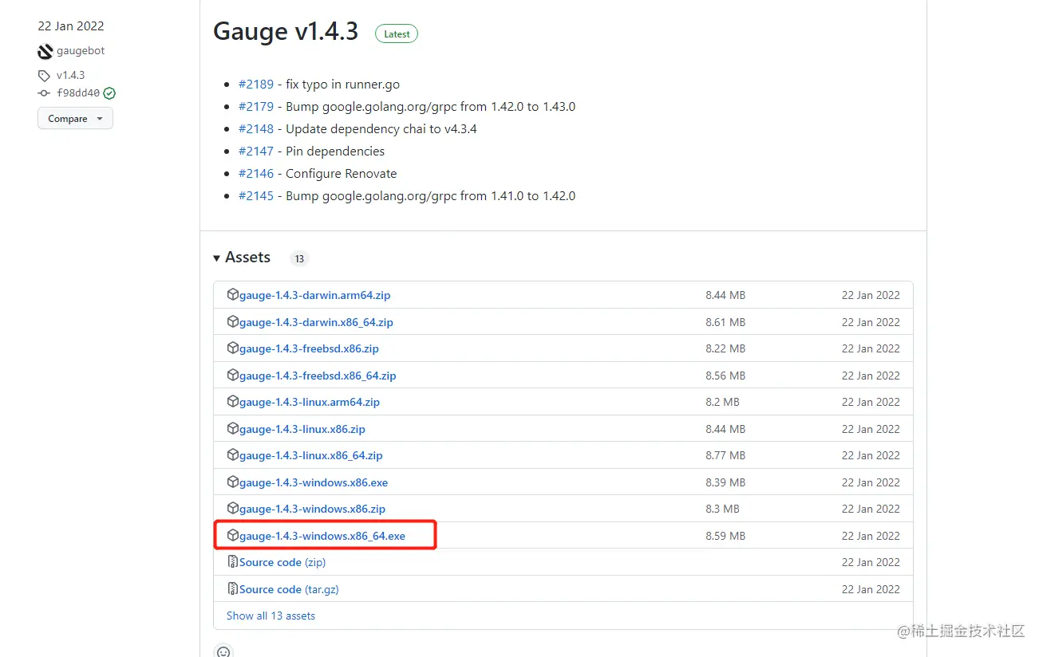Open pull request #2145 link
Image resolution: width=1043 pixels, height=657 pixels.
pyautogui.click(x=256, y=195)
